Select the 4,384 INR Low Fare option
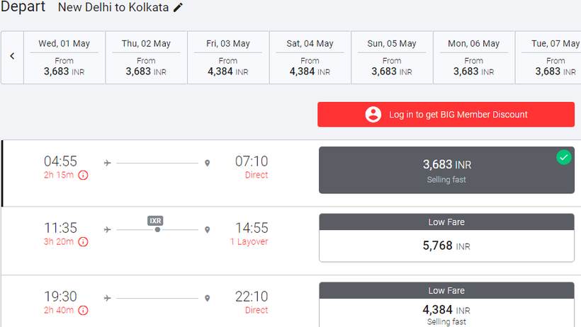 coord(446,309)
